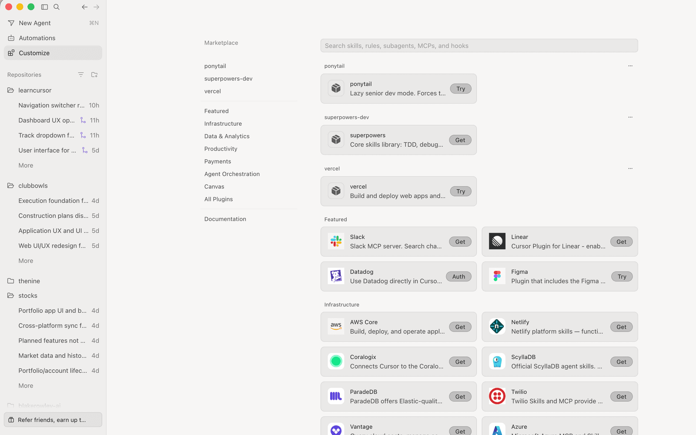This screenshot has width=696, height=435.
Task: Open the superpowers-dev section more options menu
Action: coord(630,117)
